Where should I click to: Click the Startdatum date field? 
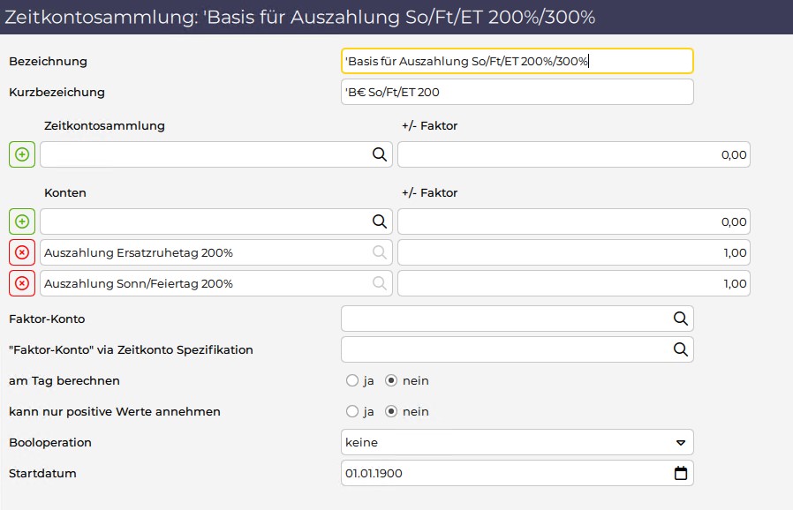tap(517, 473)
